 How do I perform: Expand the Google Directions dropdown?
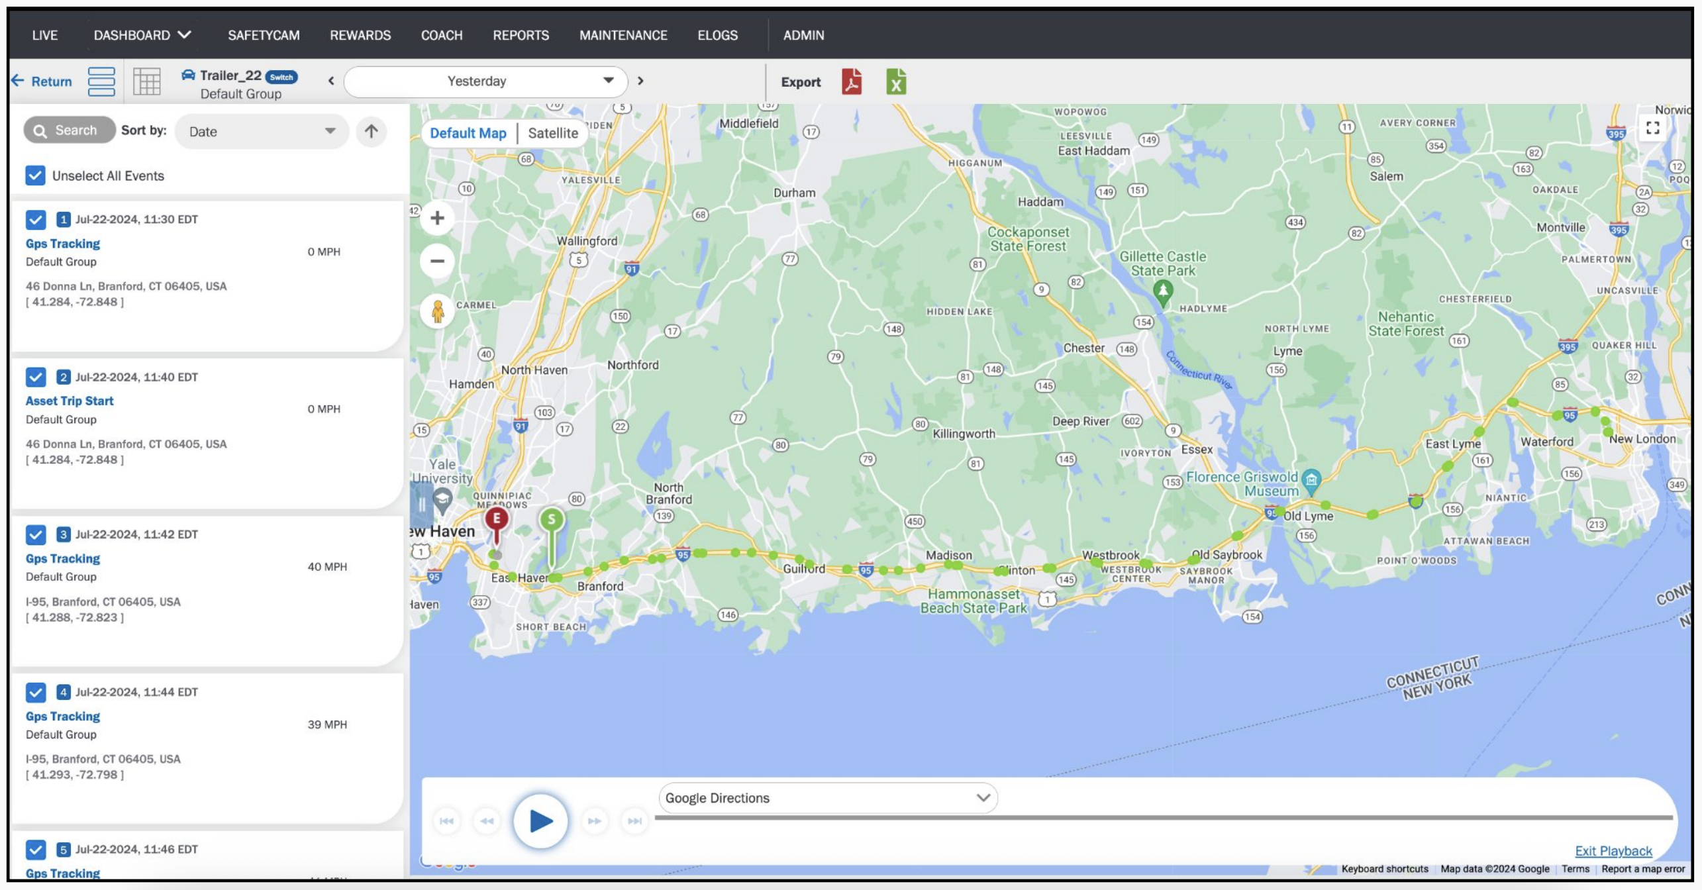pos(828,798)
